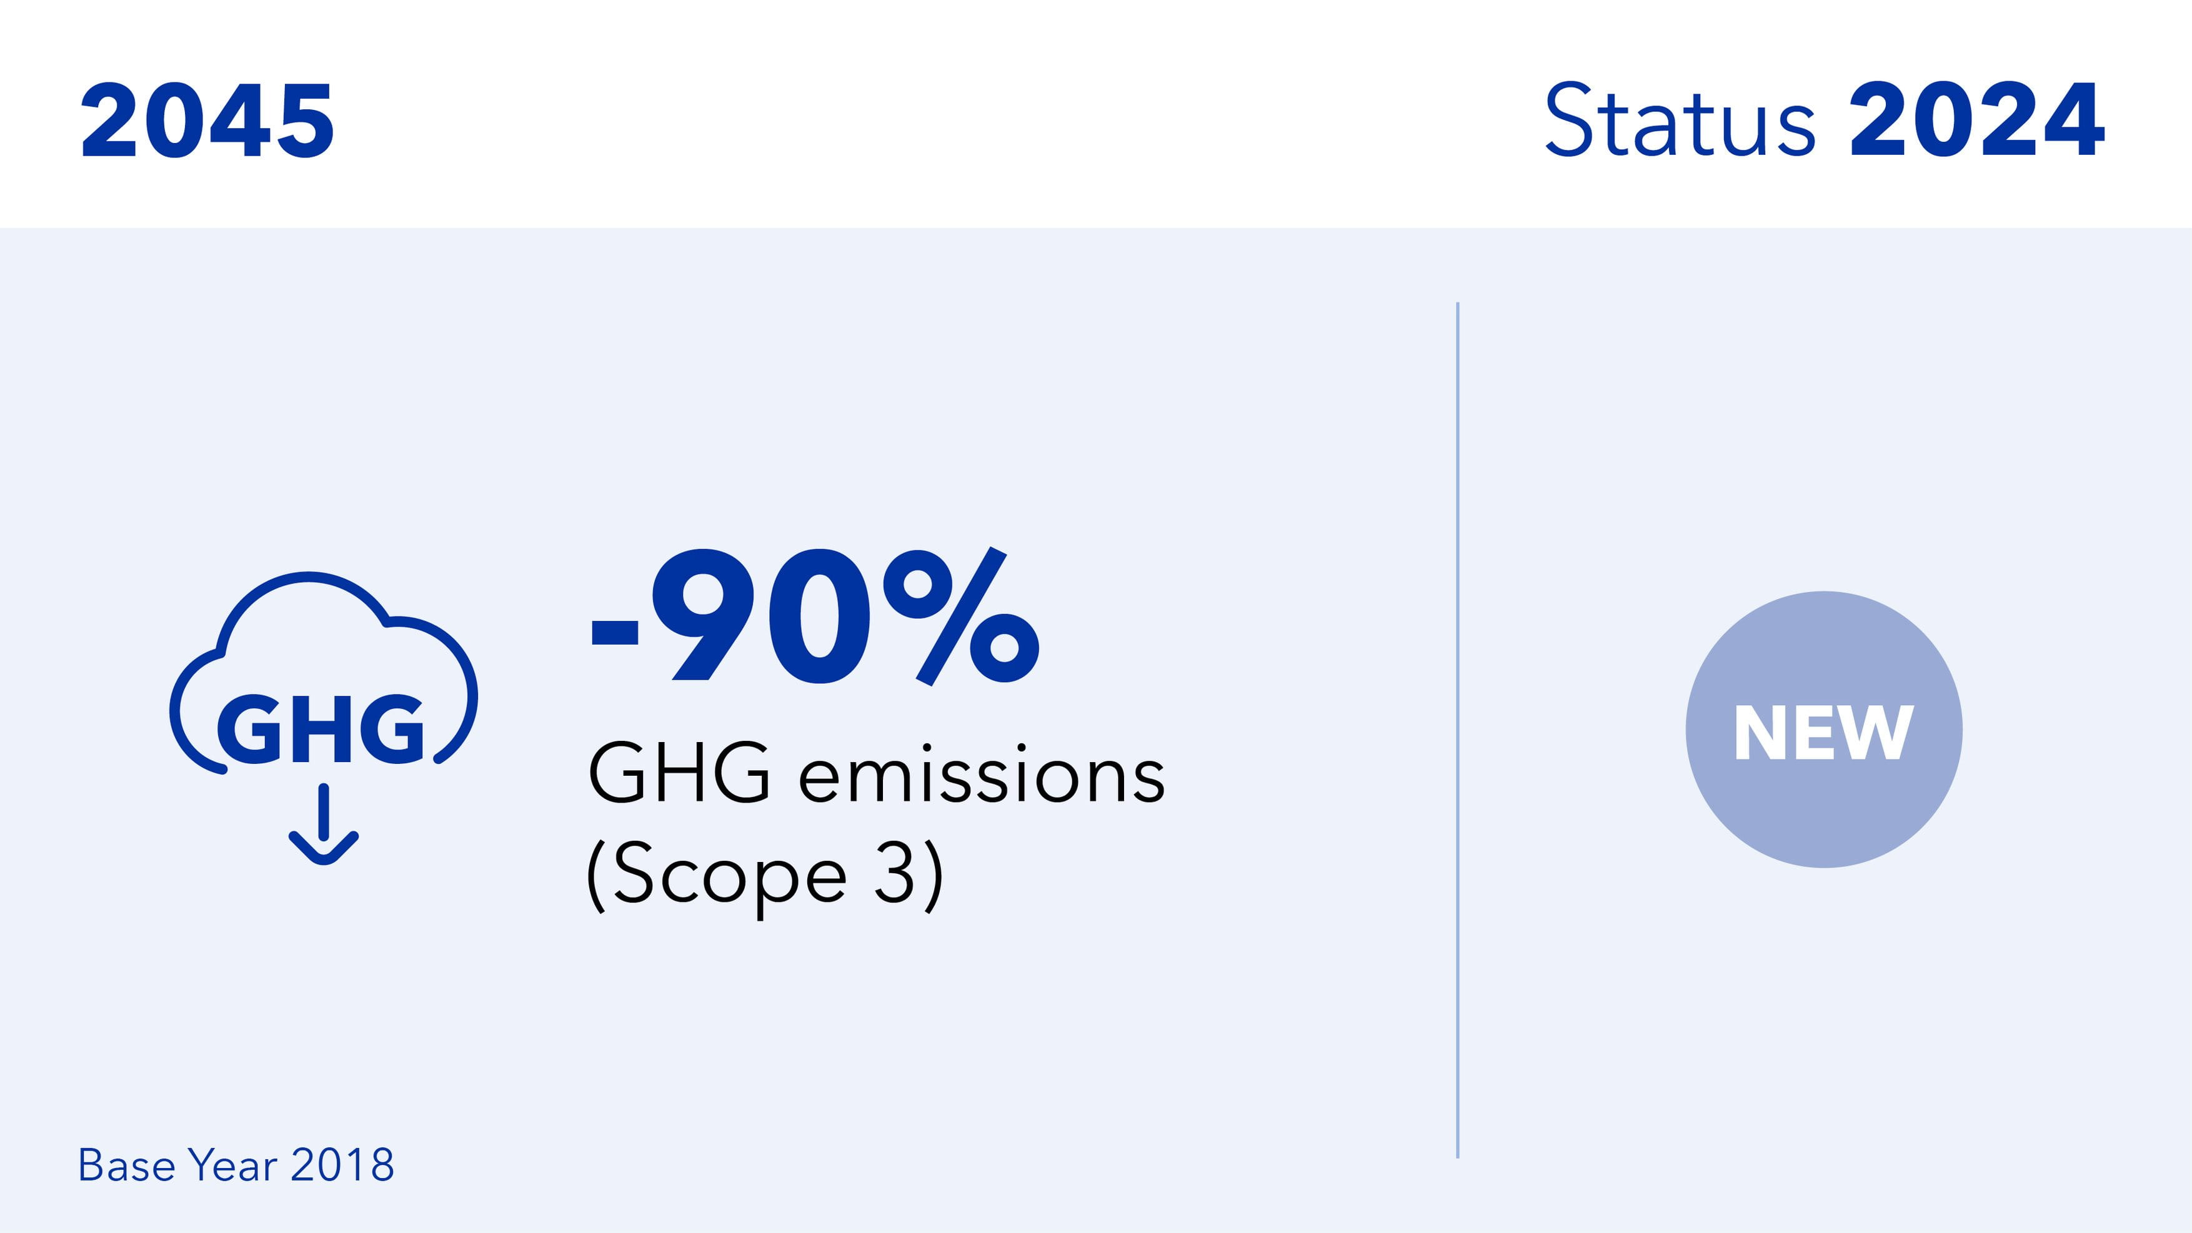Click the percent sign after 90

point(962,616)
